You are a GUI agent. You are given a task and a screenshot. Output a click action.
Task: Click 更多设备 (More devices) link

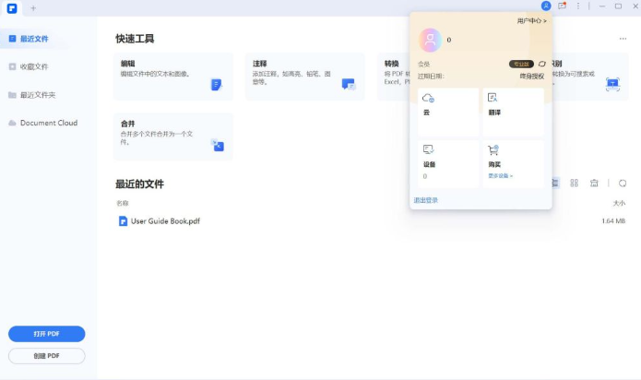click(500, 175)
